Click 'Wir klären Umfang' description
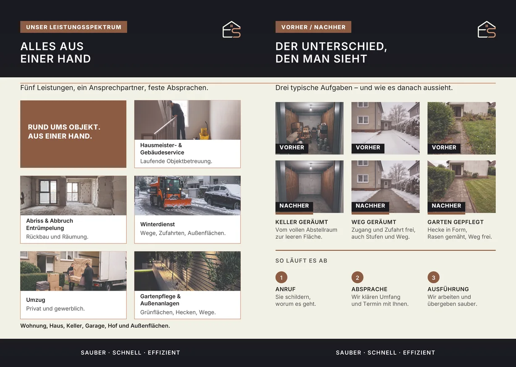516x367 pixels. click(380, 300)
